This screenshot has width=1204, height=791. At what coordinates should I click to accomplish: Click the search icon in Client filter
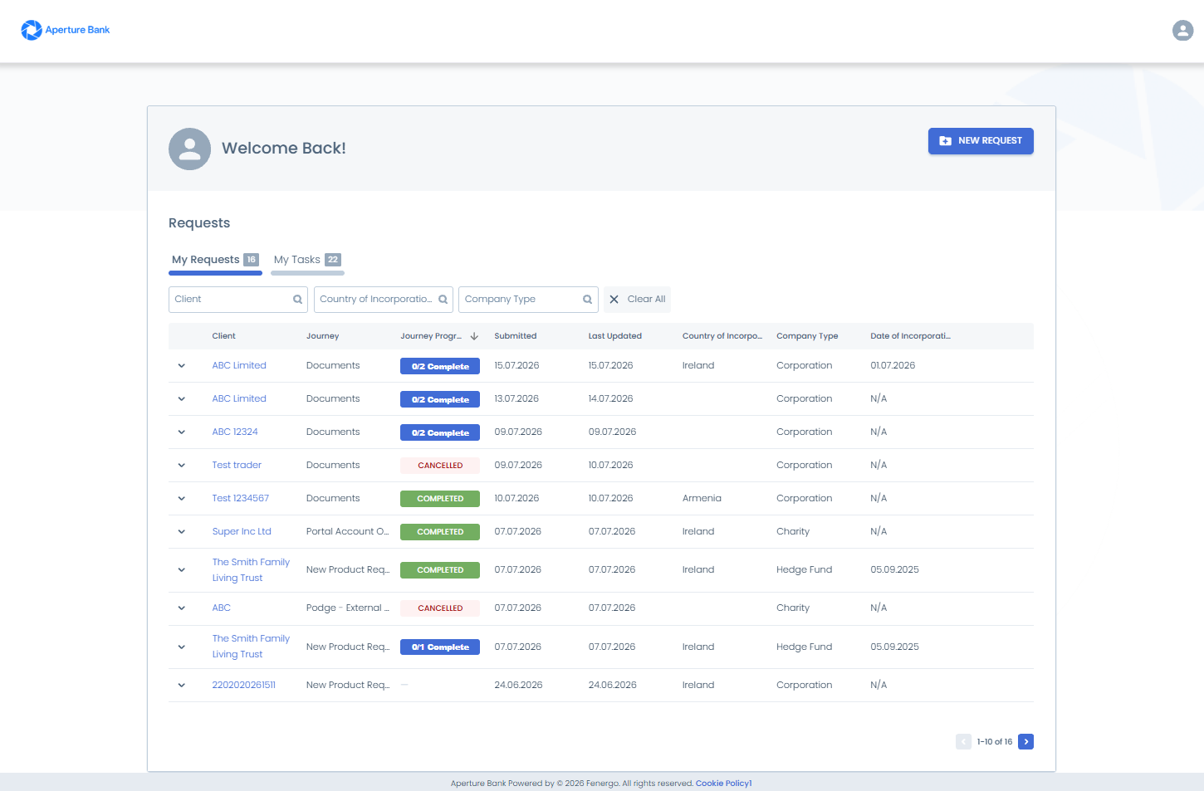coord(297,300)
